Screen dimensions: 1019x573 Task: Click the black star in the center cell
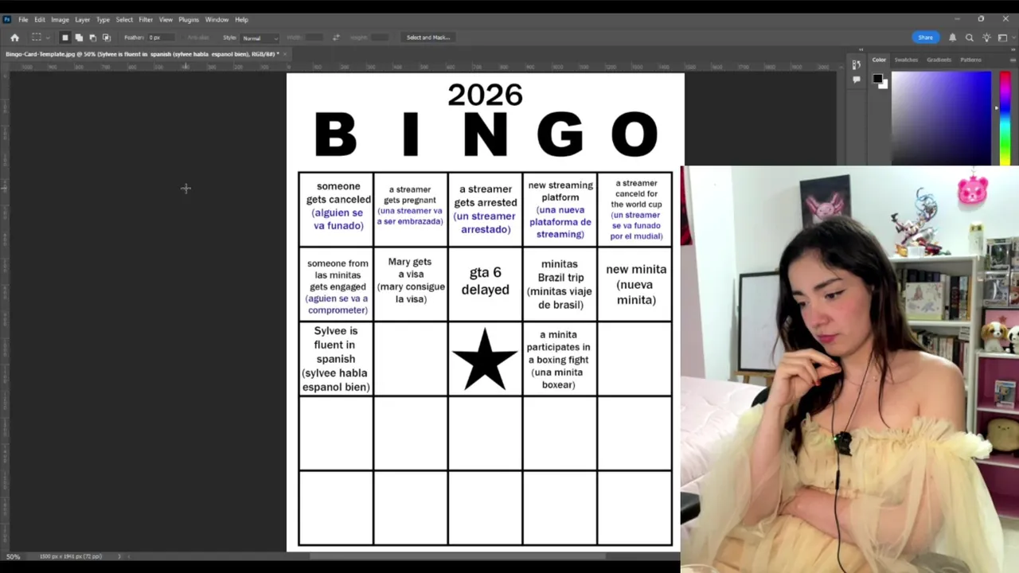point(485,359)
